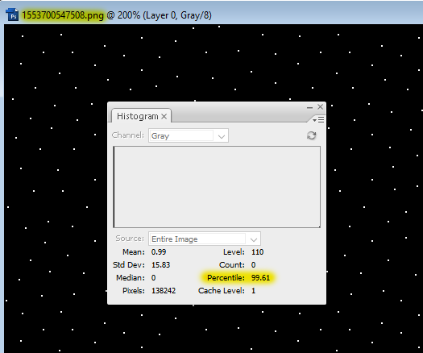423x353 pixels.
Task: Click the Std Dev label
Action: [x=129, y=264]
